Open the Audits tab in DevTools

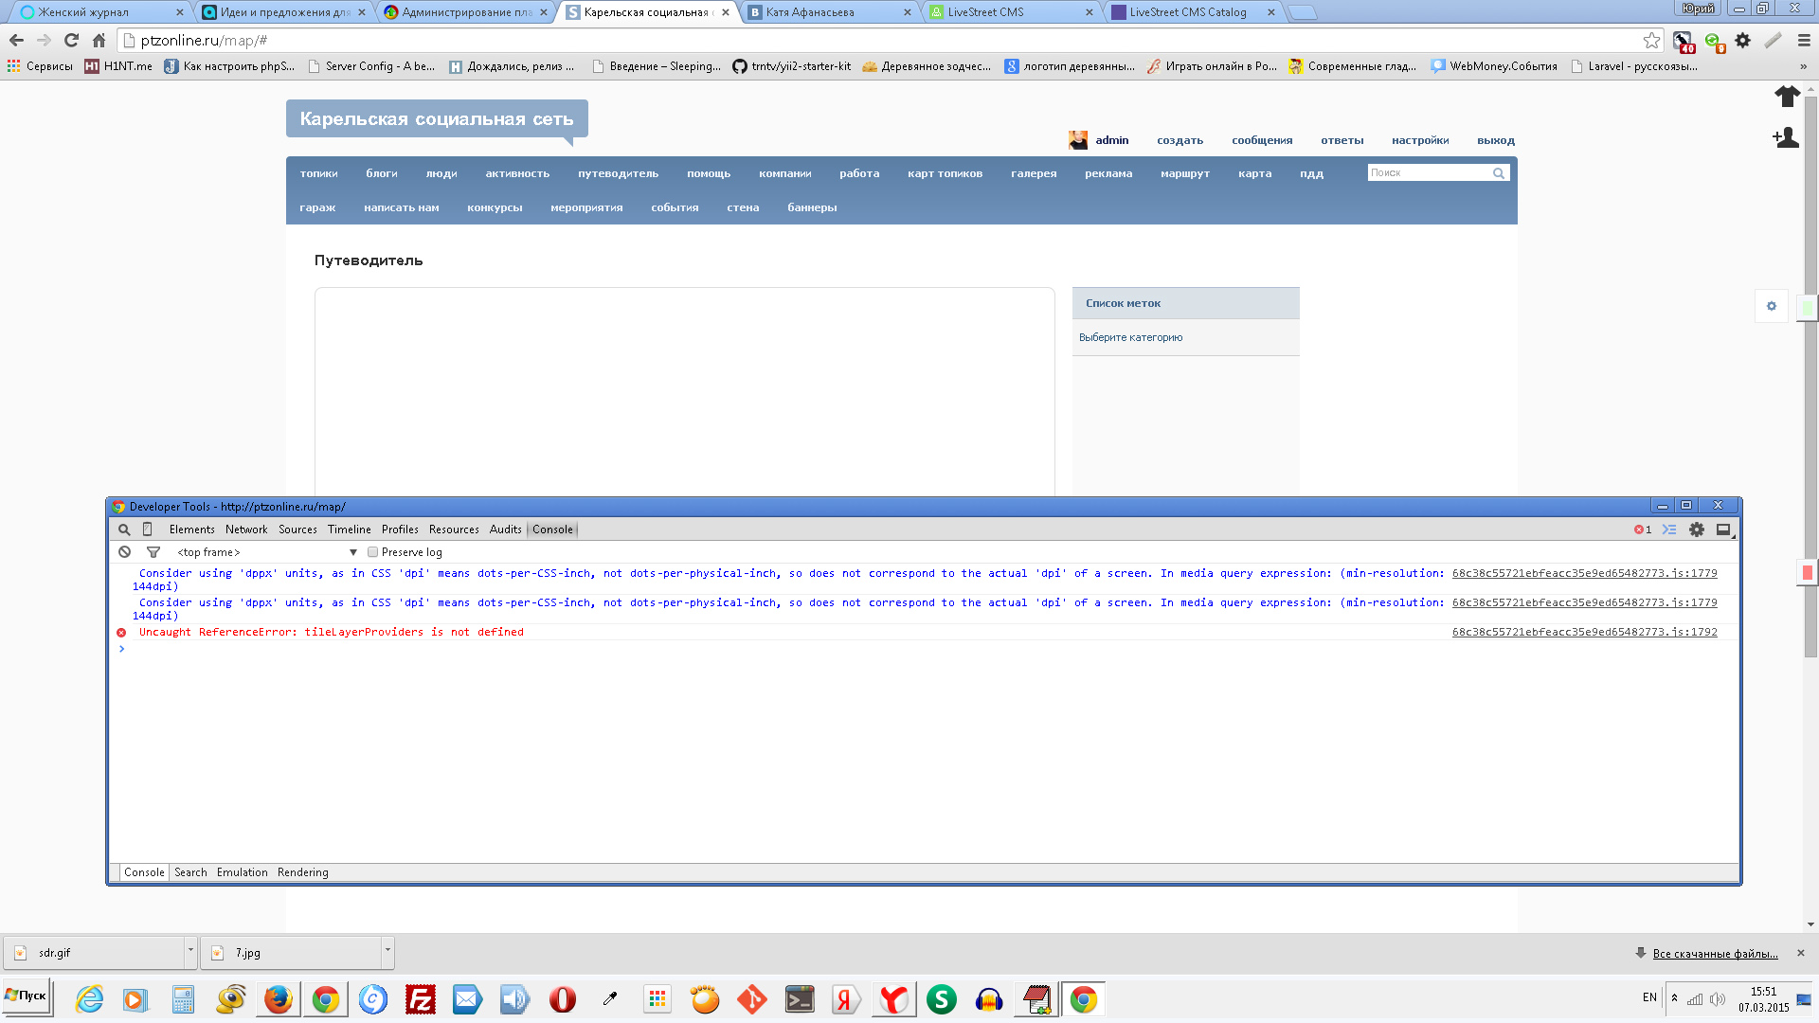click(506, 529)
